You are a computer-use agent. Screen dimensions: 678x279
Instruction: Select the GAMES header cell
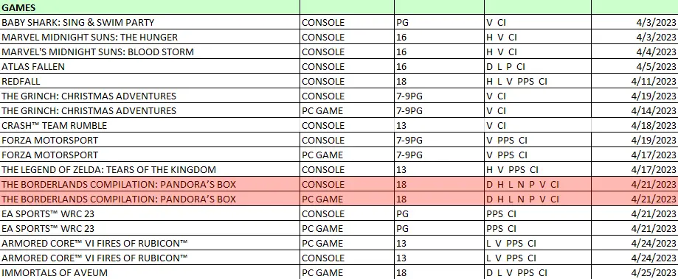coord(150,7)
